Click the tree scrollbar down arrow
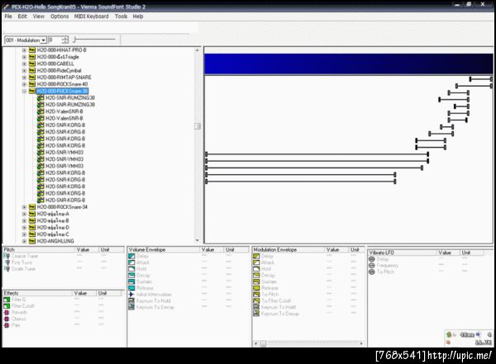 point(197,240)
